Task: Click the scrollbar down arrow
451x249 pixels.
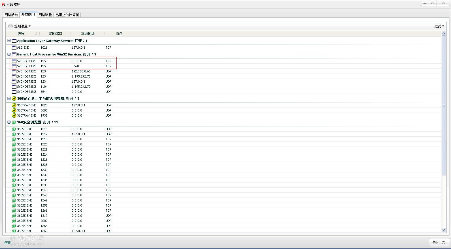Action: point(444,230)
